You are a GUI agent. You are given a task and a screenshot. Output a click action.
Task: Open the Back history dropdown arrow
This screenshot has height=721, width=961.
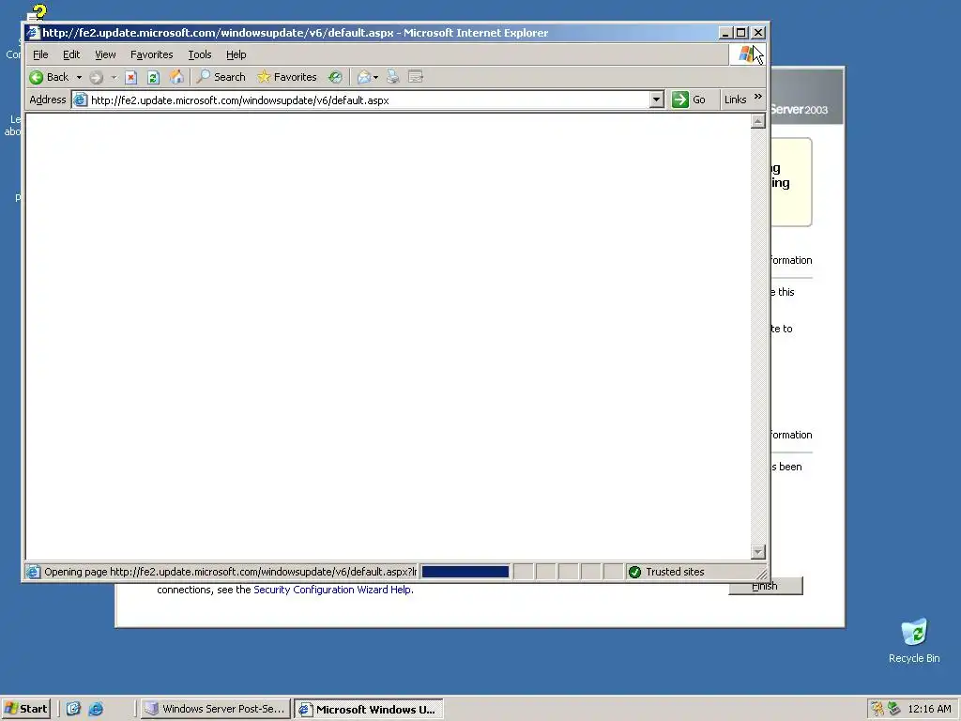pos(79,77)
